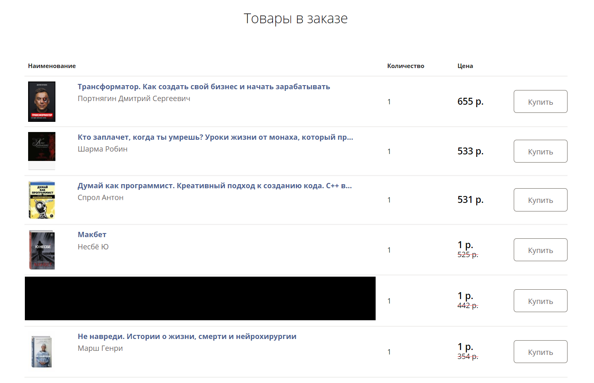
Task: Open the yellow Думай как программист cover
Action: [x=42, y=200]
